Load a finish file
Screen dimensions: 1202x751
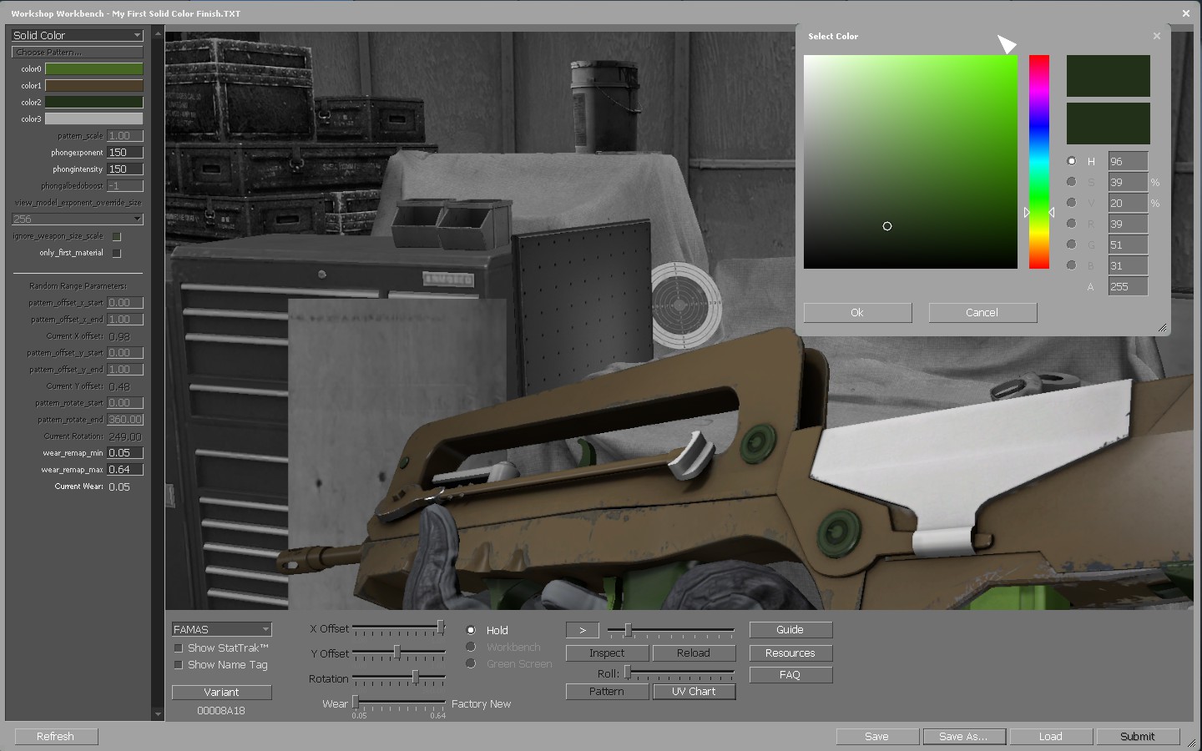click(x=1051, y=736)
